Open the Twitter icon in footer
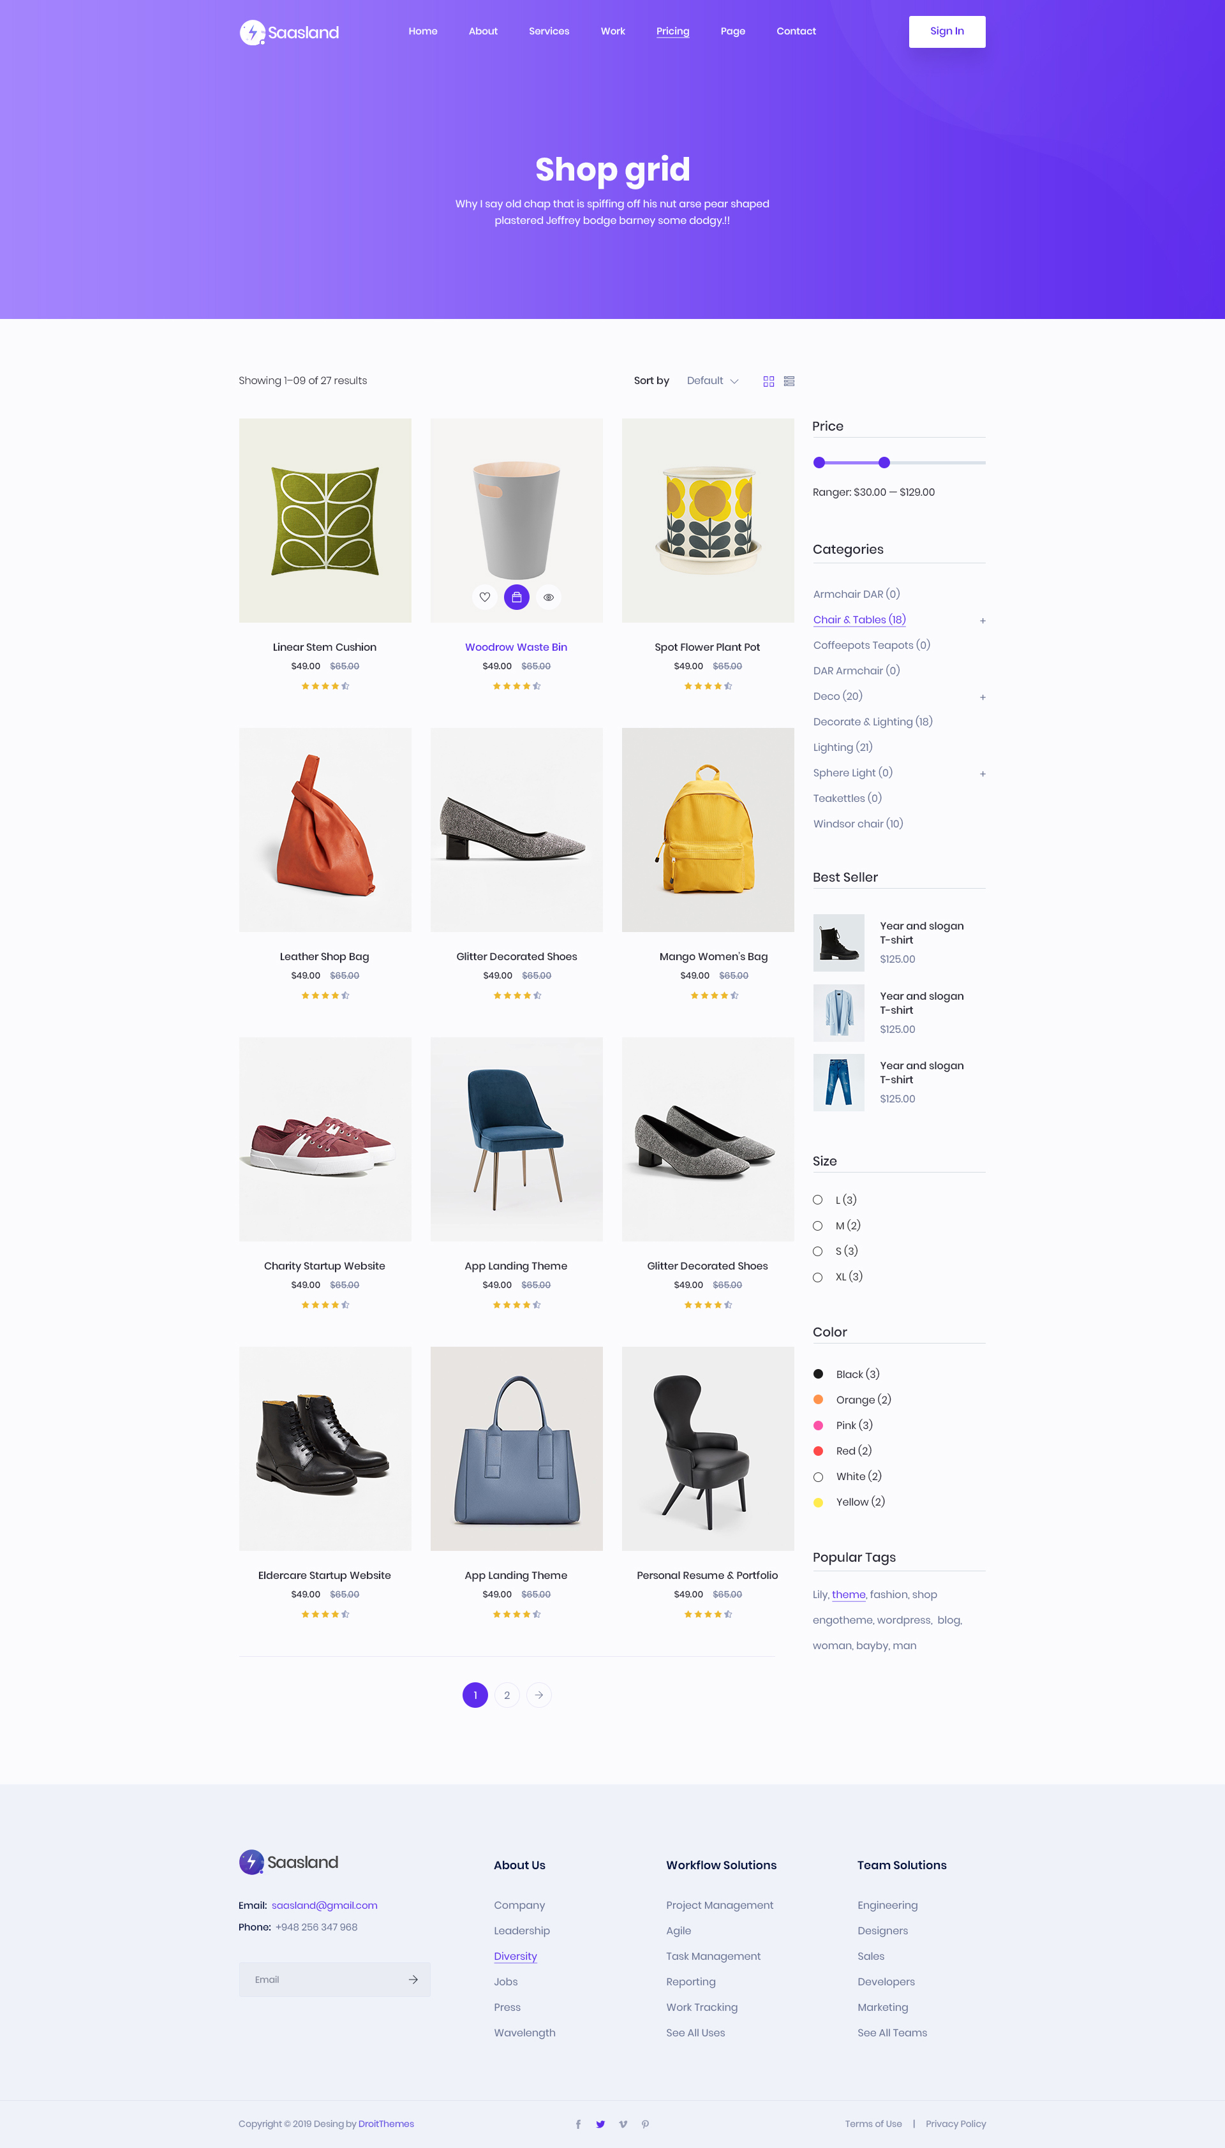Screen dimensions: 1225x2148 pos(601,2124)
